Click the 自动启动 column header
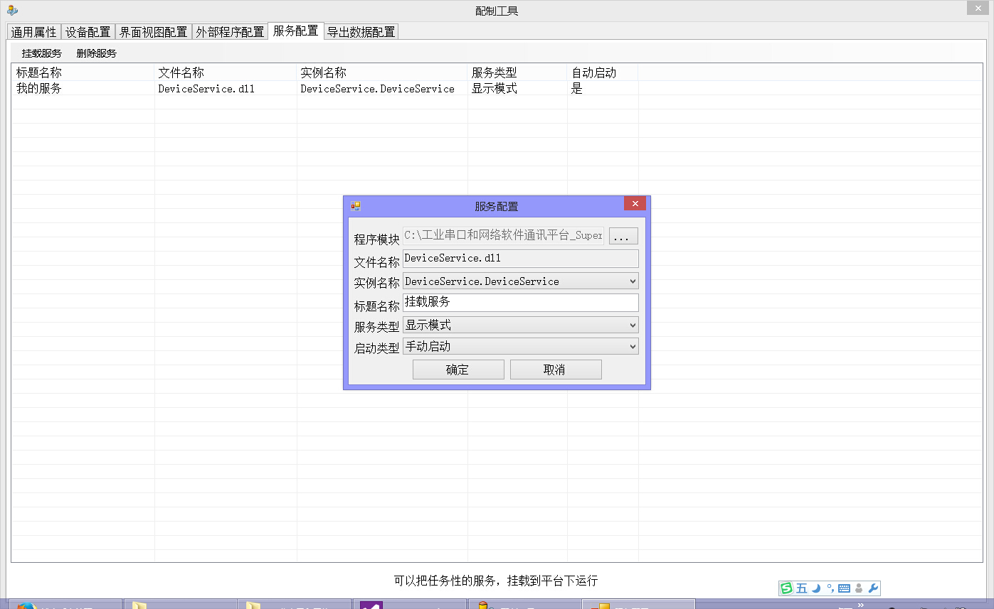This screenshot has width=994, height=609. [x=603, y=72]
